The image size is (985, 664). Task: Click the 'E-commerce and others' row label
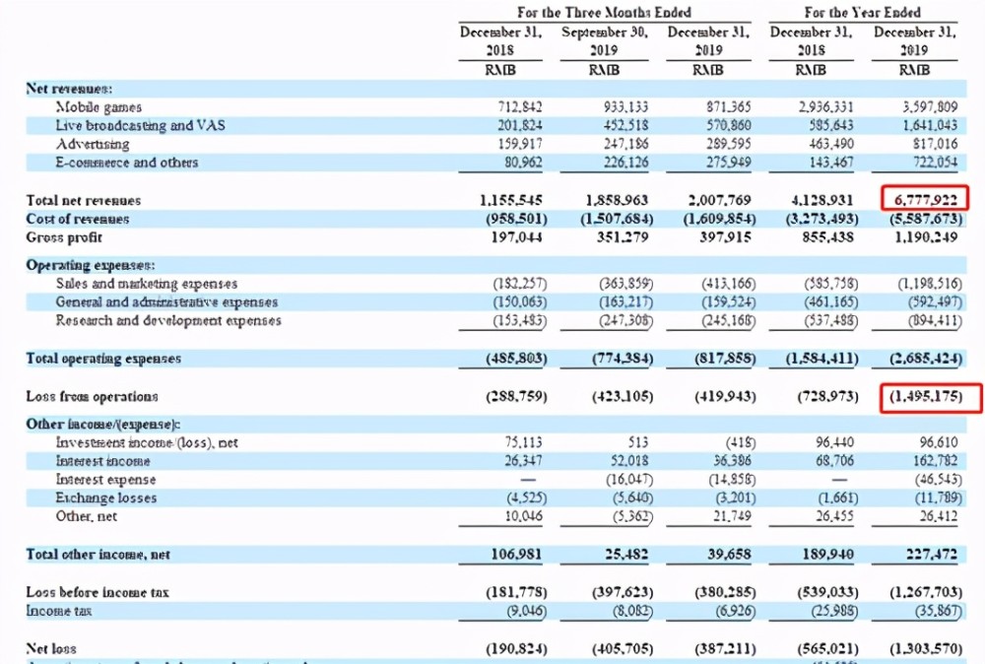point(127,163)
